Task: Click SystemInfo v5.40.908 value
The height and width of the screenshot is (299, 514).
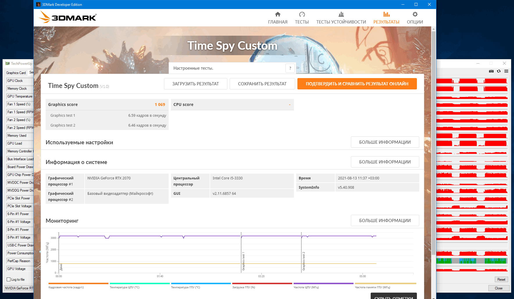Action: tap(346, 188)
